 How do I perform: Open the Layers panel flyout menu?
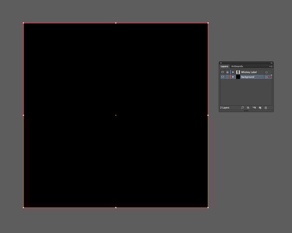pos(271,66)
